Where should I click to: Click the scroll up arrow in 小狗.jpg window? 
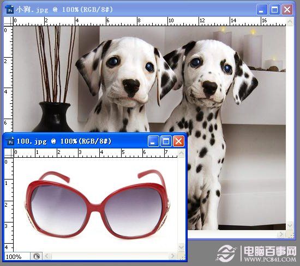tap(290, 21)
